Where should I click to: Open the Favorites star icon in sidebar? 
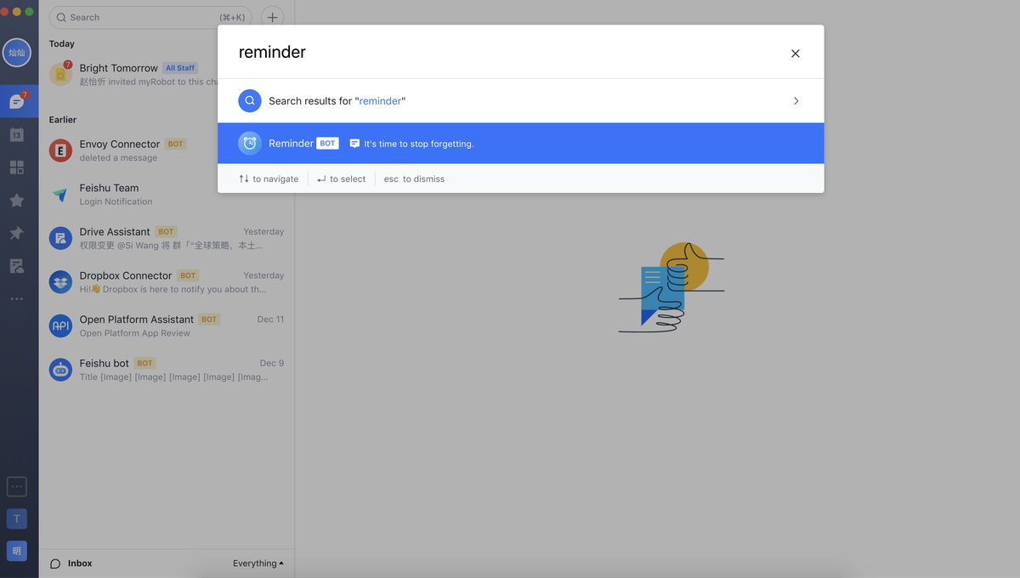[x=17, y=201]
